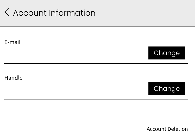Click blank space left of Account Deletion
The width and height of the screenshot is (195, 140).
click(73, 129)
